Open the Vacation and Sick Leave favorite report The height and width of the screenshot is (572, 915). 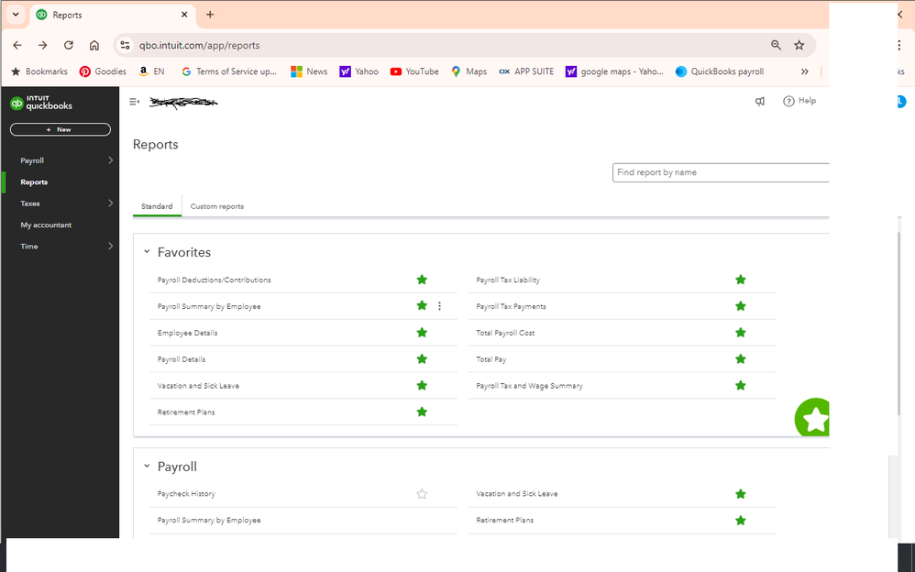tap(198, 386)
